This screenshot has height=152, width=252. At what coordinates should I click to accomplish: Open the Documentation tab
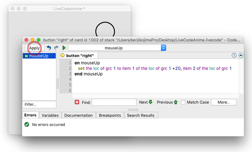tap(78, 115)
